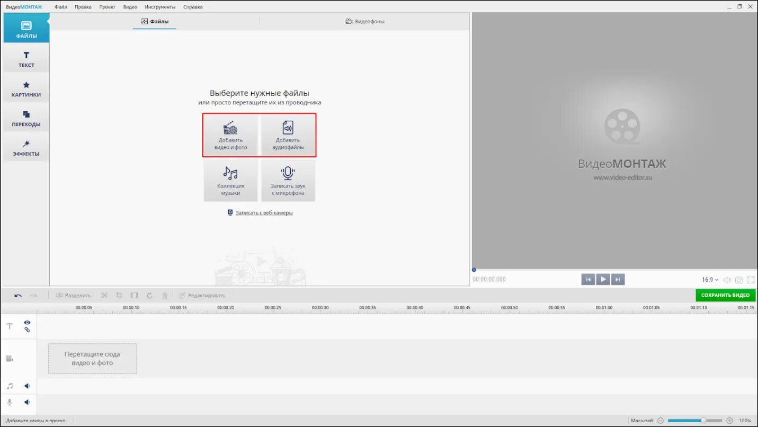The height and width of the screenshot is (427, 758).
Task: Click Записать звук с микрофона tile
Action: coord(288,181)
